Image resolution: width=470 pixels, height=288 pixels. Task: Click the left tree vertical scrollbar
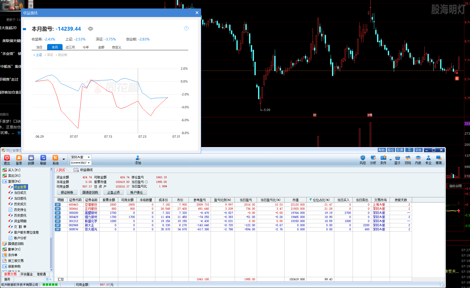[x=51, y=219]
